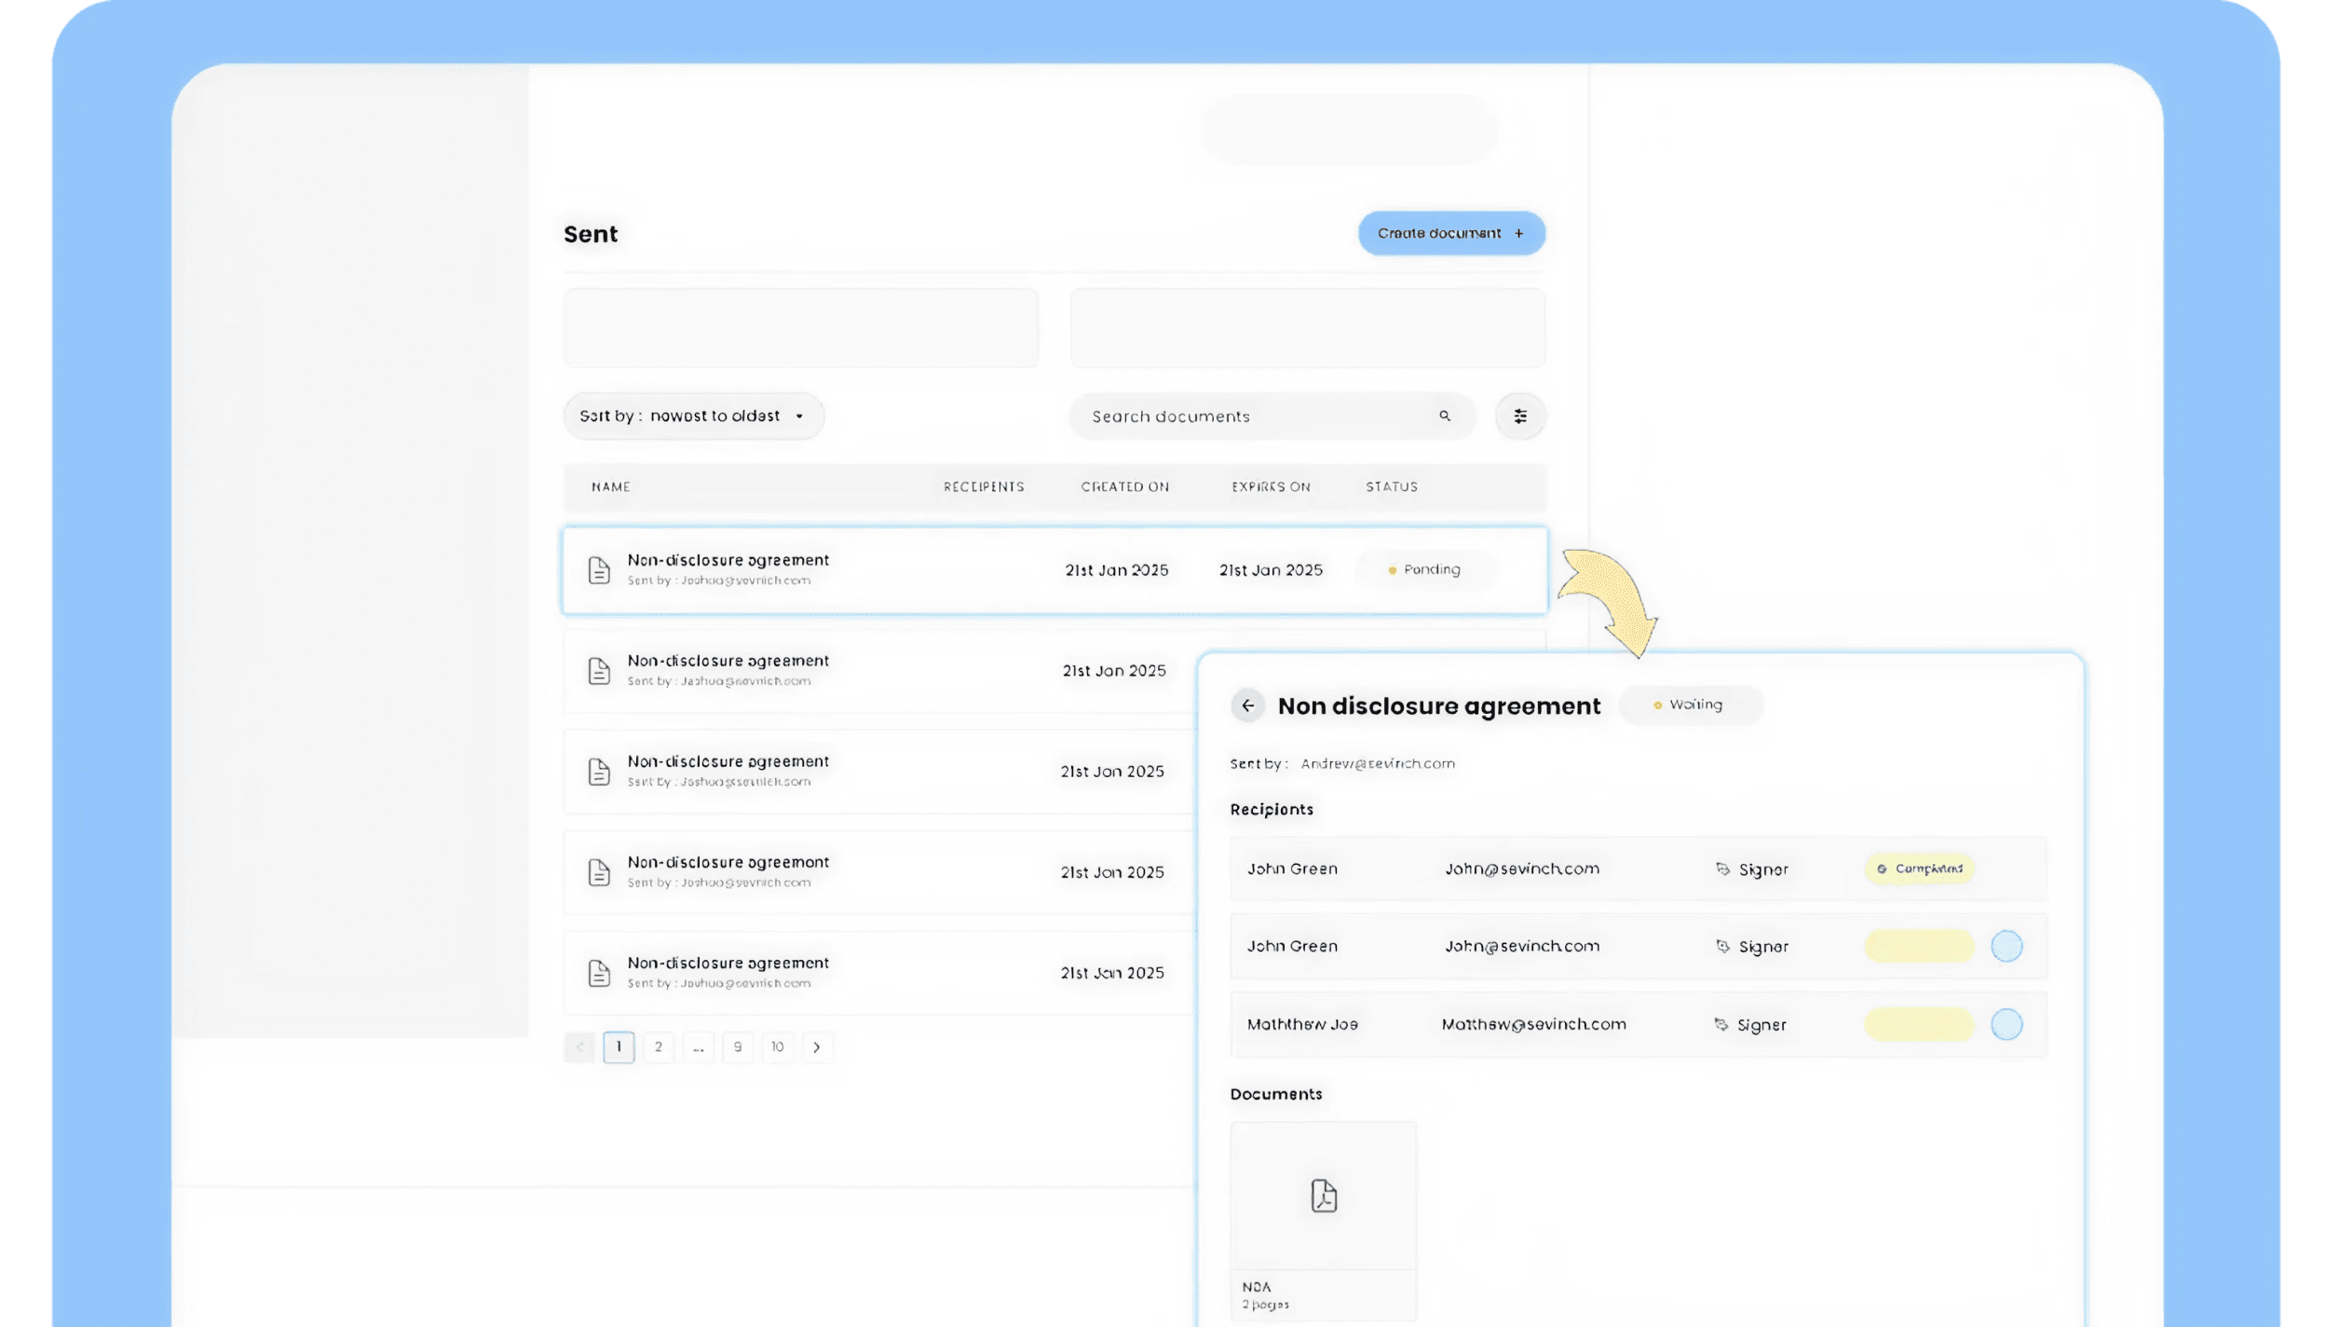2340x1327 pixels.
Task: Select page 10 in pagination
Action: 777,1047
